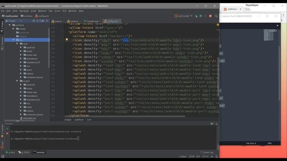This screenshot has height=161, width=287.
Task: Click the LF line separator status entry
Action: 198,157
